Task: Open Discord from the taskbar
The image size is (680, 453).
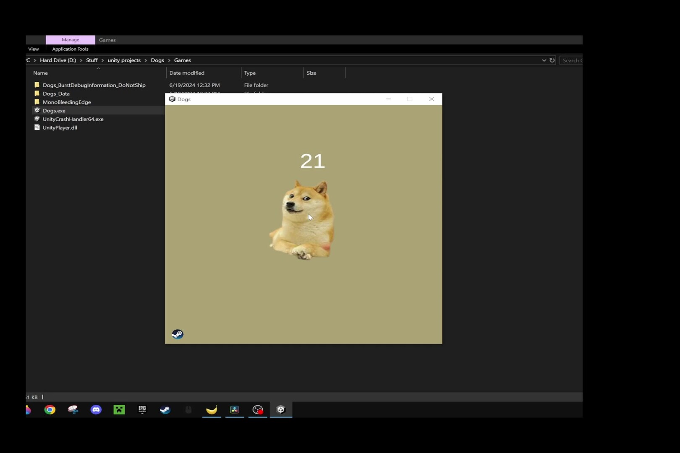Action: click(96, 410)
